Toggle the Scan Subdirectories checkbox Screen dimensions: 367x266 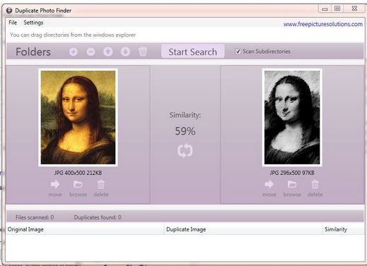point(238,52)
